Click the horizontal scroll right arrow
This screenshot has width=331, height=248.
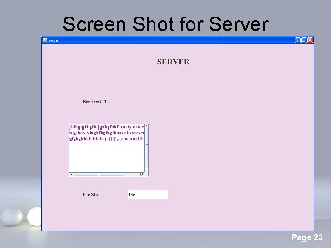pos(143,175)
